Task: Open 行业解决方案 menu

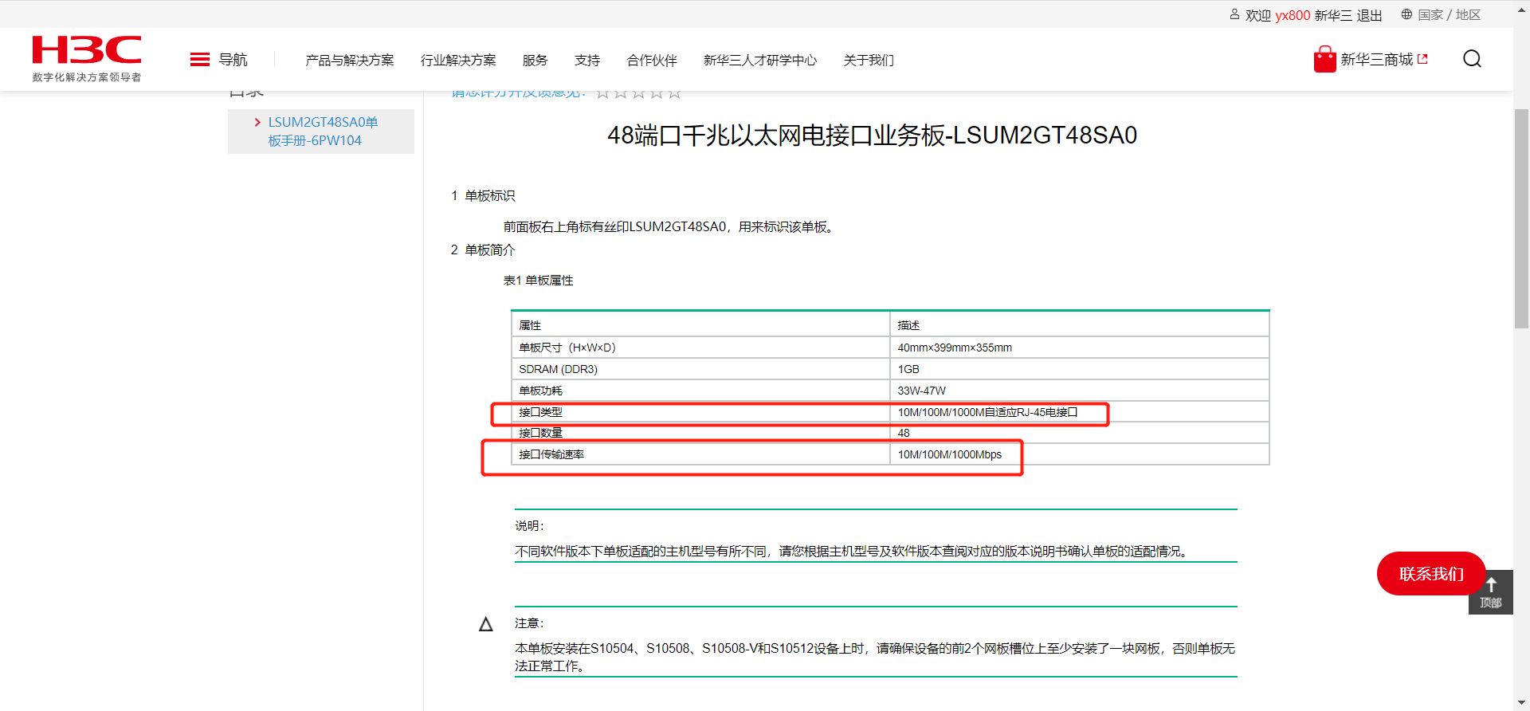Action: click(x=458, y=60)
